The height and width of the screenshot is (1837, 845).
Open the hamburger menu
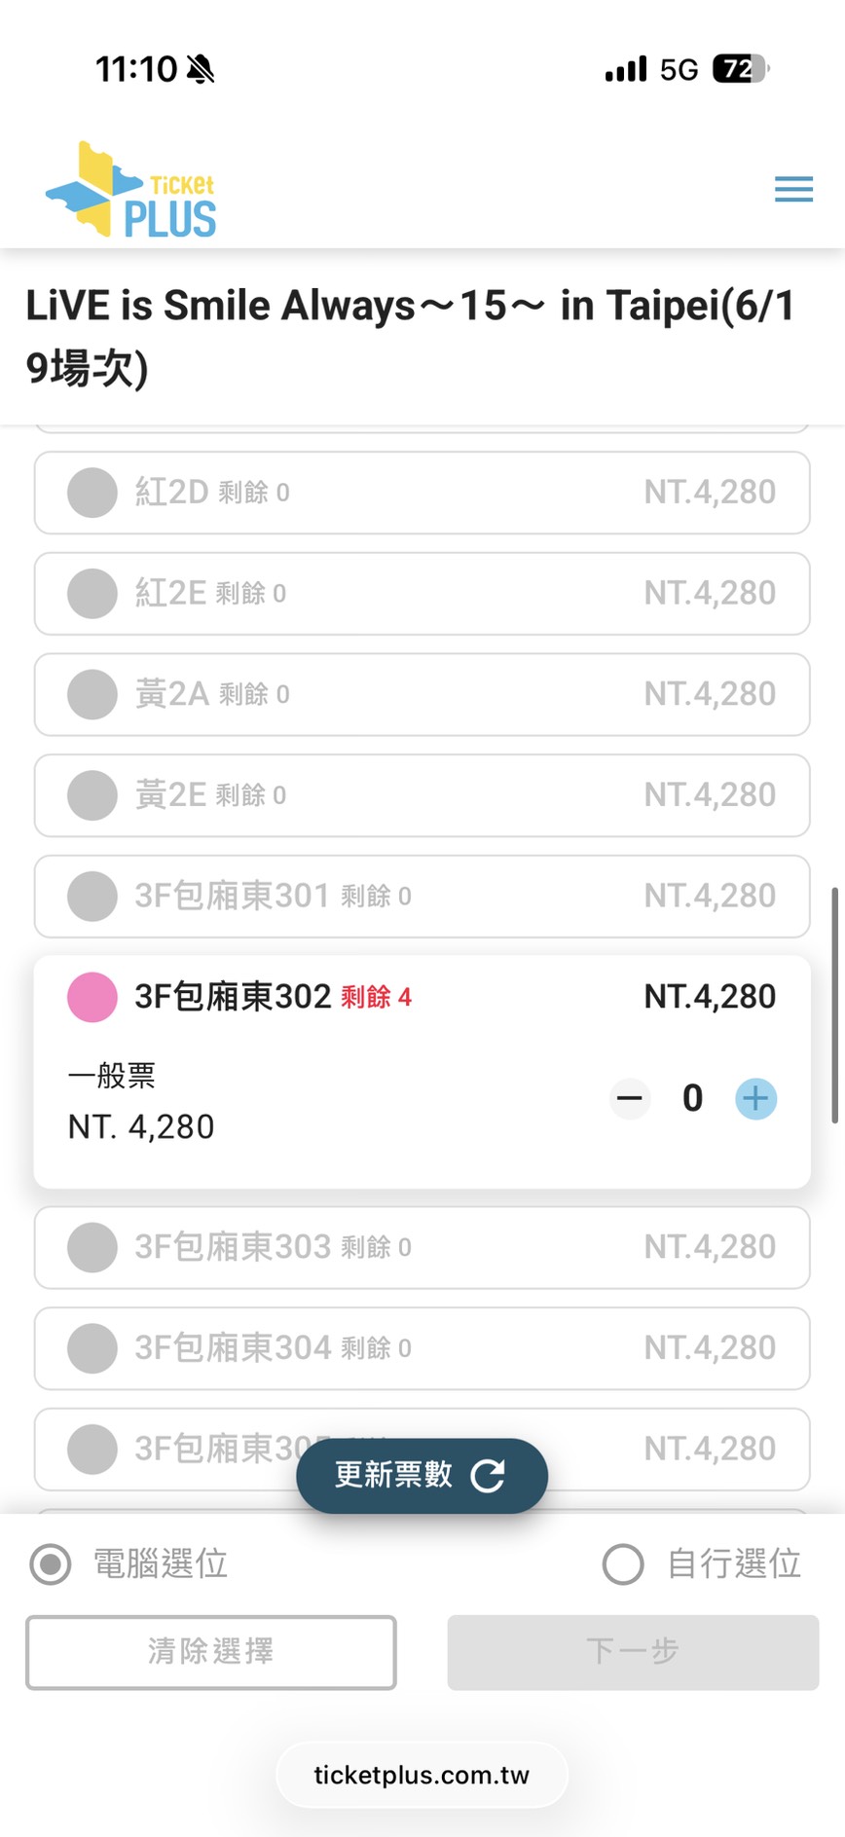(x=793, y=189)
